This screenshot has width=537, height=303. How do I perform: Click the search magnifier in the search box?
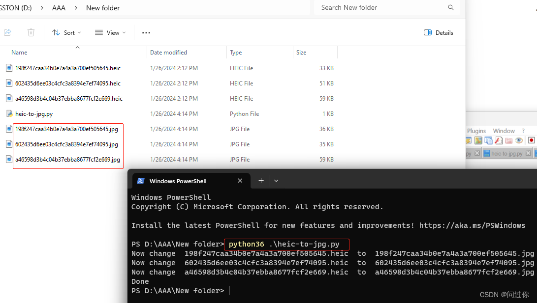[450, 7]
